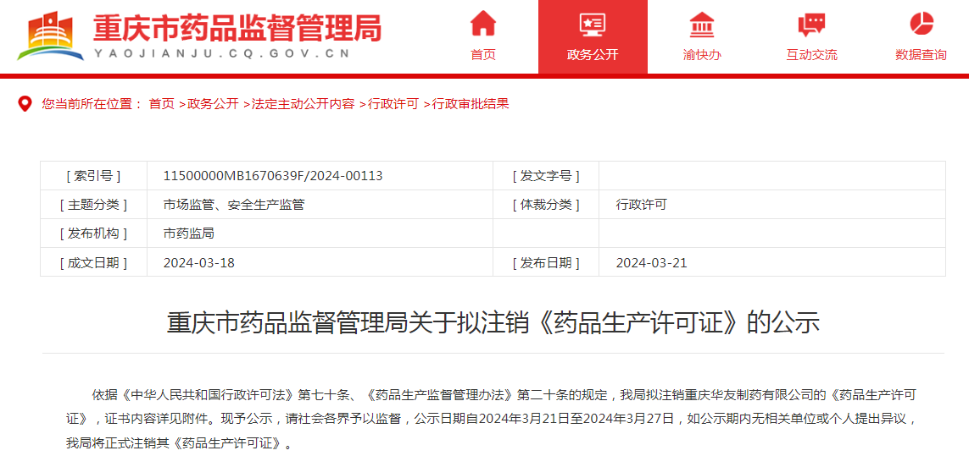Image resolution: width=969 pixels, height=456 pixels.
Task: Select index number 11500000MB1670639F/2024-00113
Action: tap(273, 176)
